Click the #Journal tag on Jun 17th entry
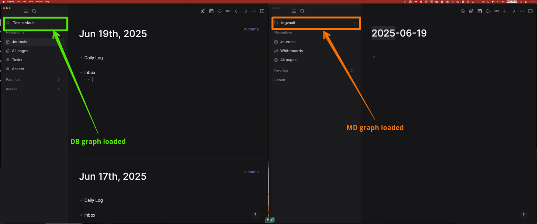This screenshot has width=537, height=224. coord(252,172)
